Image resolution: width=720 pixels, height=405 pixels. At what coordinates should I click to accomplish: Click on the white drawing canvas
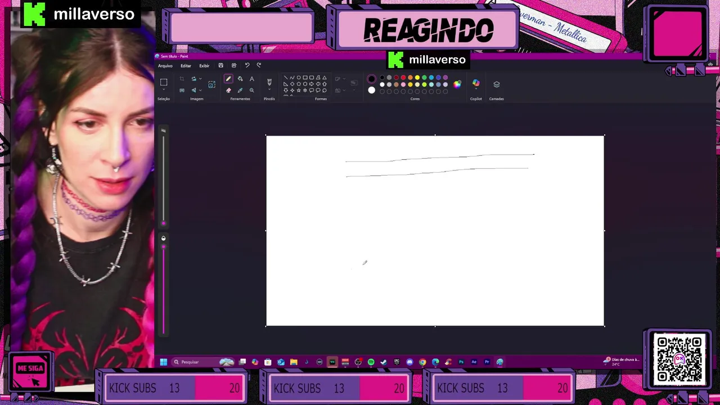tap(435, 231)
